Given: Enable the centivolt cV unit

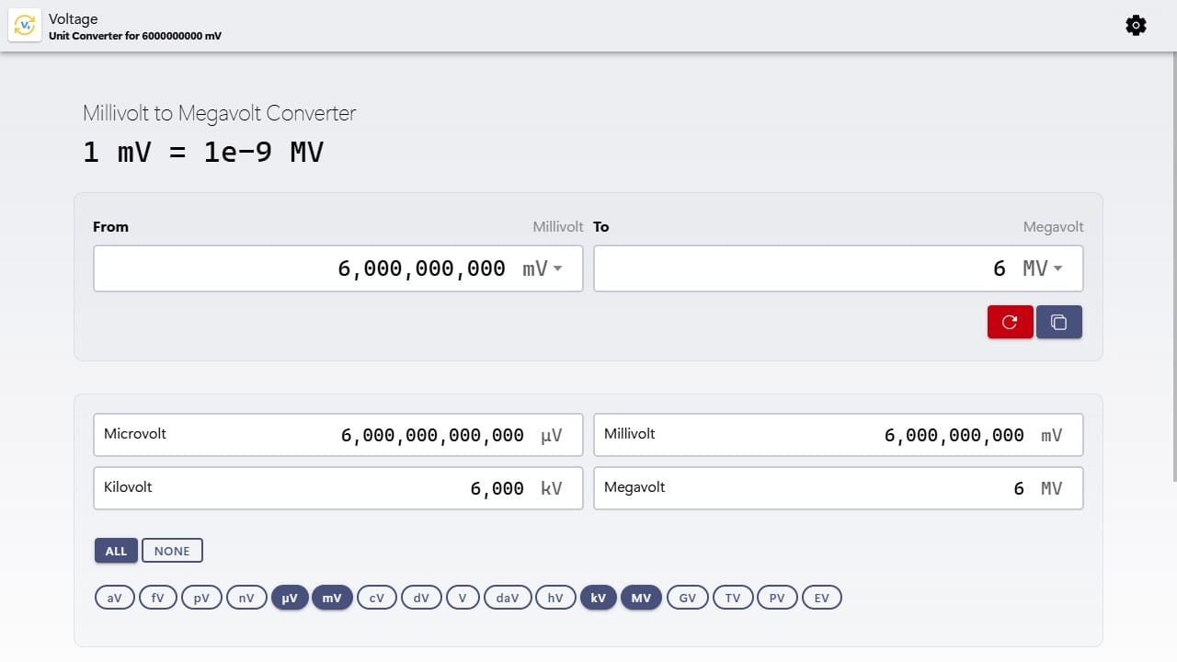Looking at the screenshot, I should click(x=376, y=597).
